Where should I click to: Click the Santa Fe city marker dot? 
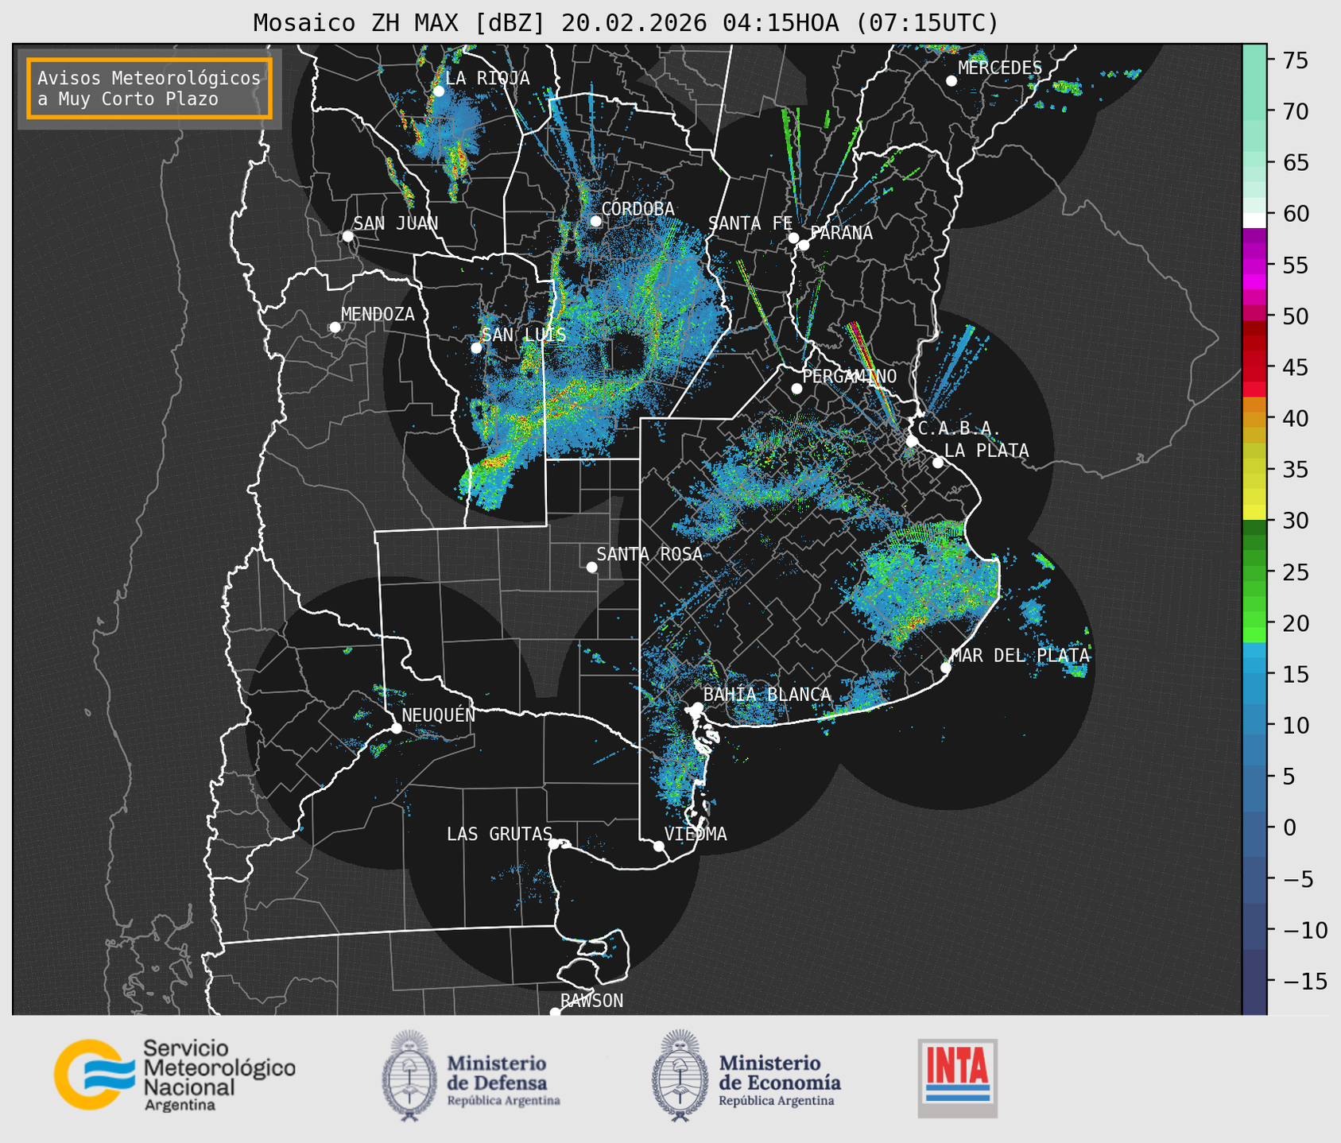point(793,238)
